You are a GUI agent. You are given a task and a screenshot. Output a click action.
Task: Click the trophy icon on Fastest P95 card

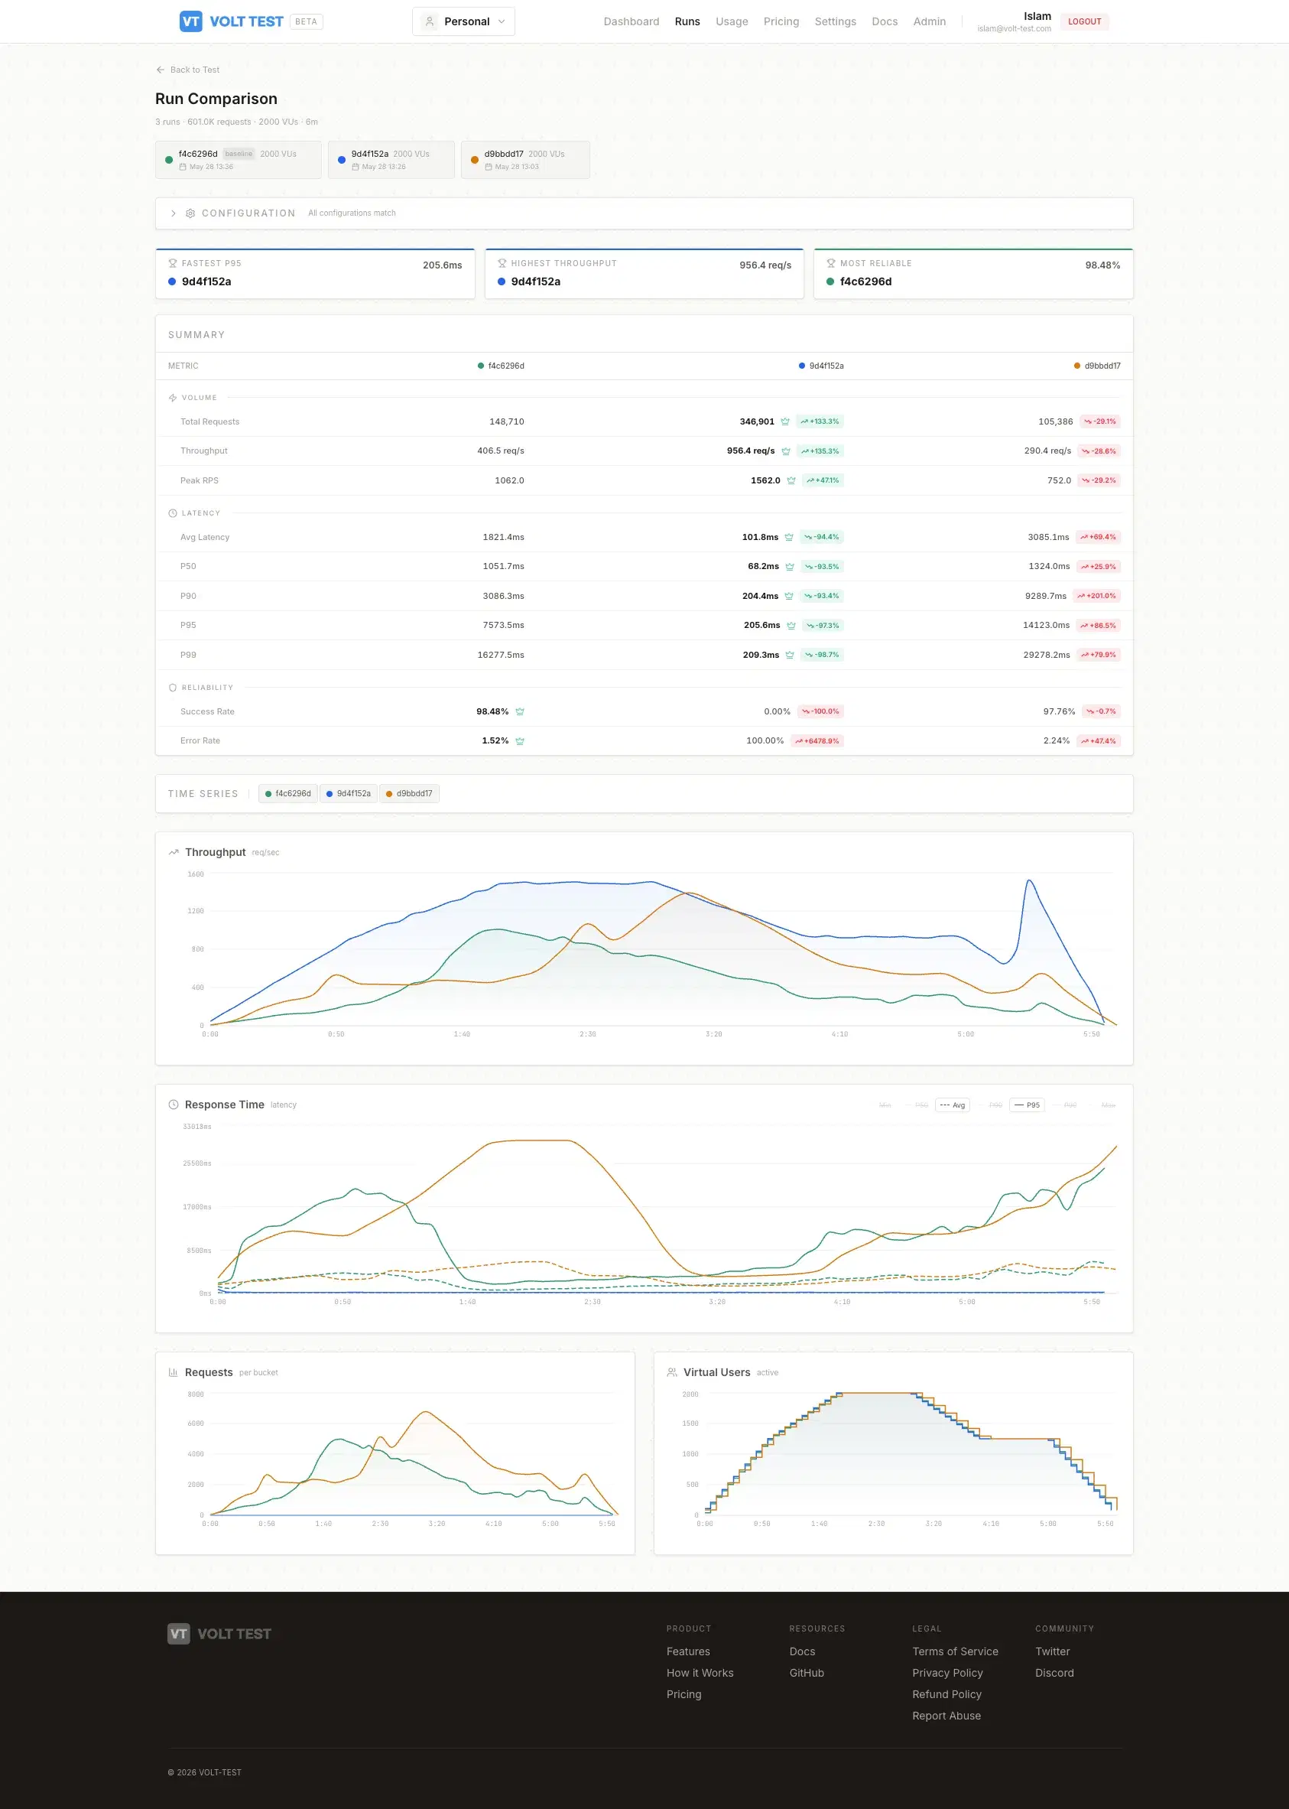click(172, 264)
